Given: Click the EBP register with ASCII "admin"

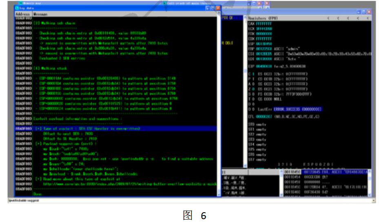Looking at the screenshot, I should [x=274, y=49].
